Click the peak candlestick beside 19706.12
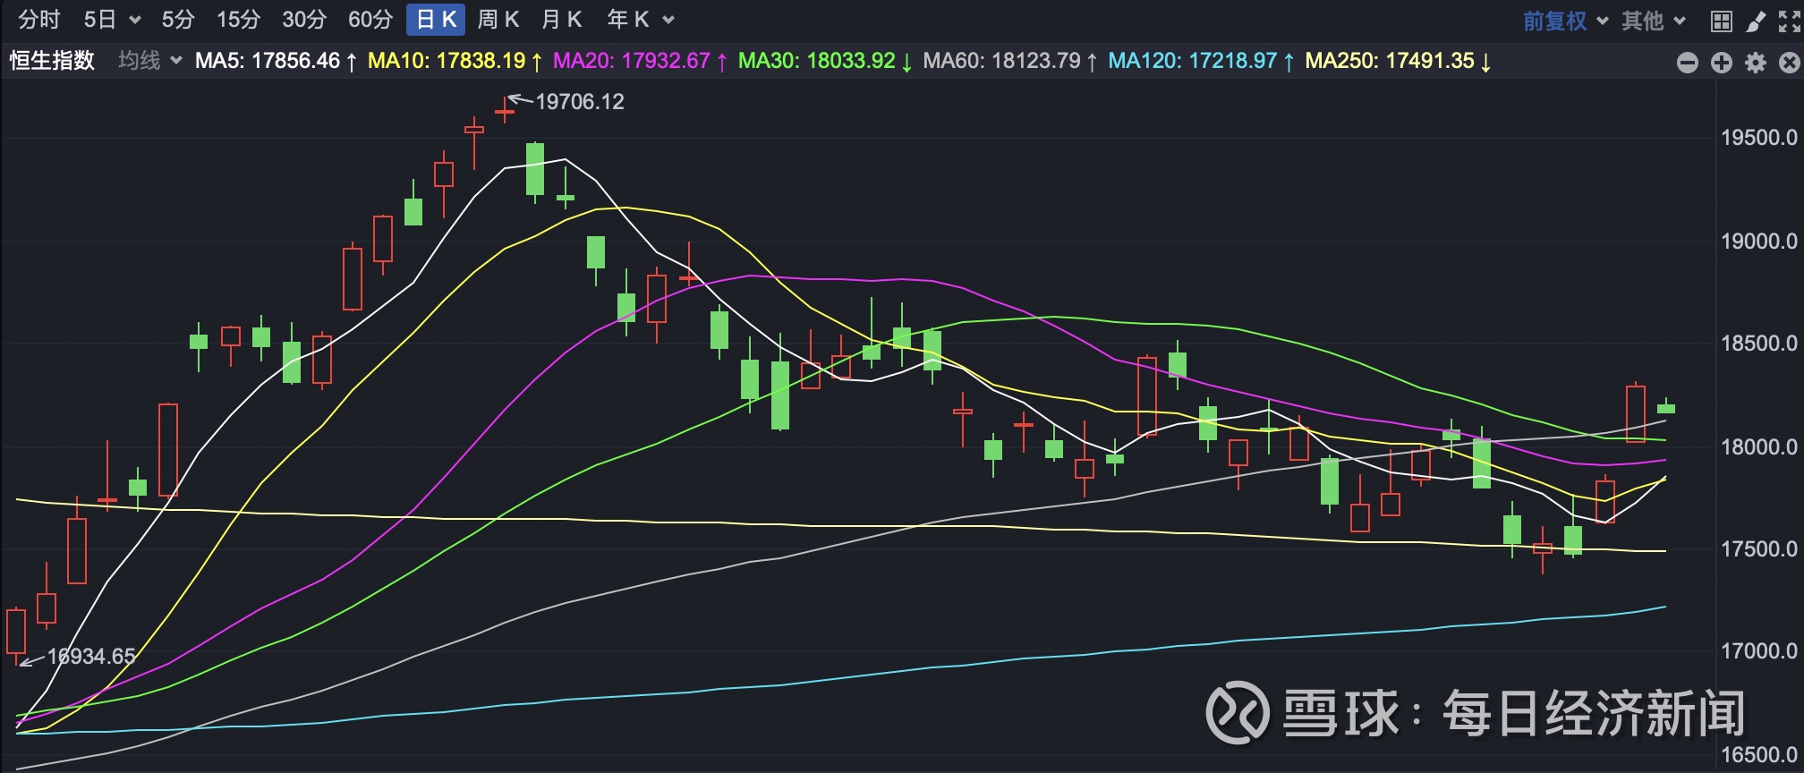Screen dimensions: 1804x773 click(x=505, y=111)
